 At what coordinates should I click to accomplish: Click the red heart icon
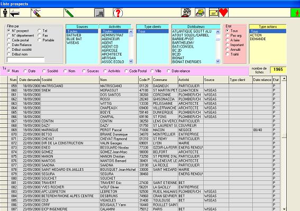pos(223,13)
